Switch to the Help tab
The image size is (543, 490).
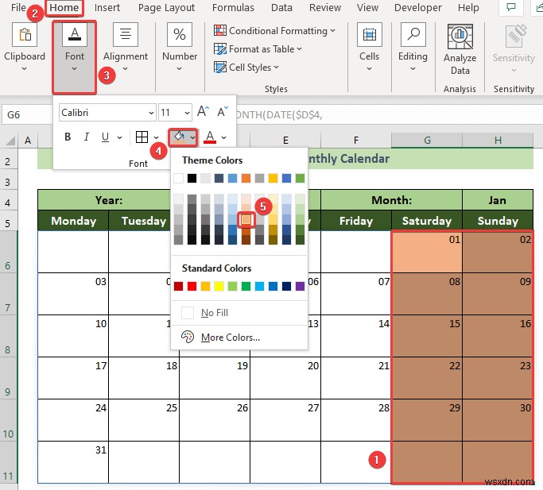pos(468,8)
